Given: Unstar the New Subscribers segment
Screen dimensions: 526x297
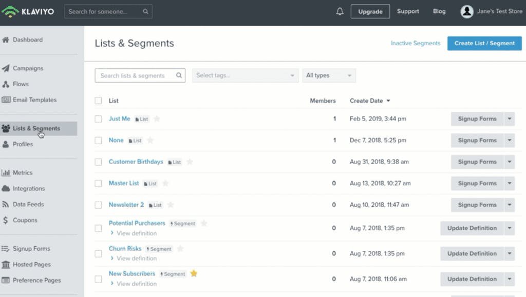Looking at the screenshot, I should coord(194,273).
